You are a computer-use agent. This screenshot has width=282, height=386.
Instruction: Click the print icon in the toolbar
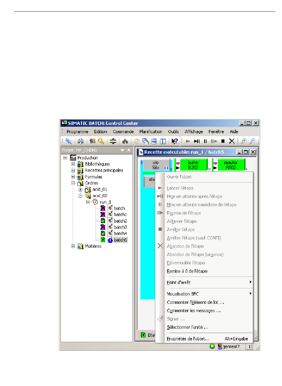pyautogui.click(x=80, y=141)
